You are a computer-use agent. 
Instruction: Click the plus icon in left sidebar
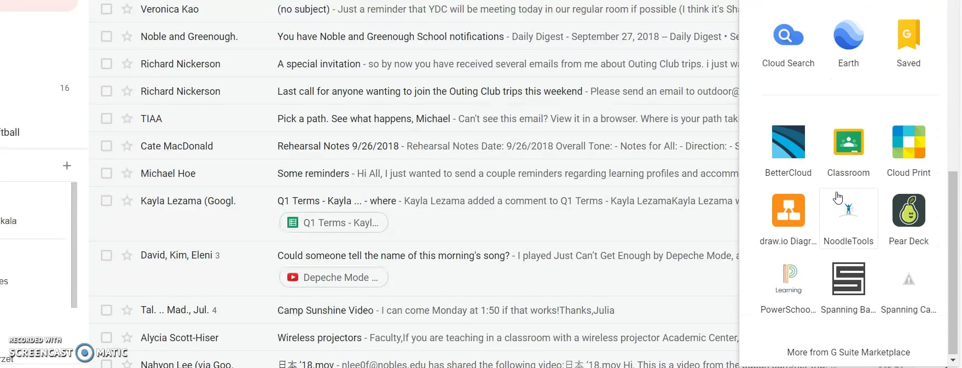pyautogui.click(x=67, y=165)
